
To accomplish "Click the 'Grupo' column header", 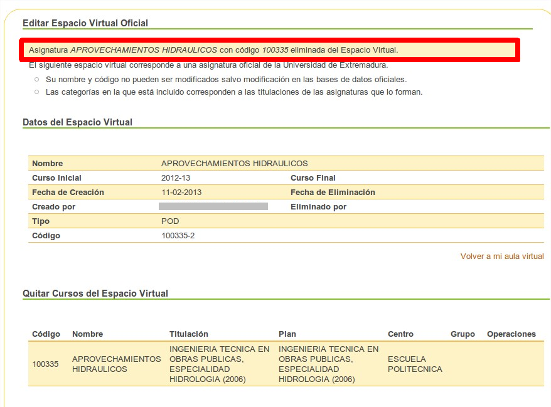I will click(x=463, y=334).
